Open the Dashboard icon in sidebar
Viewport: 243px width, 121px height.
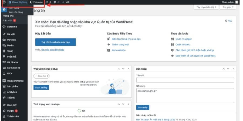(4, 9)
